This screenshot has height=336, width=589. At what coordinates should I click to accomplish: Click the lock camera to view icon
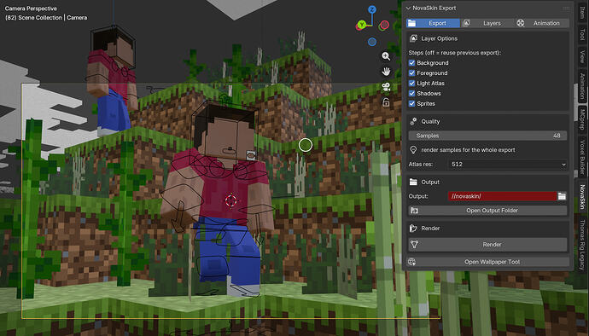386,102
